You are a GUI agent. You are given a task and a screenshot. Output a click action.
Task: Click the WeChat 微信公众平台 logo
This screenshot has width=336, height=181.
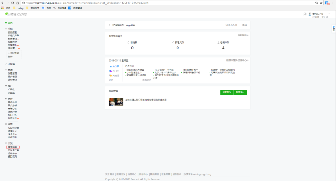coord(16,14)
